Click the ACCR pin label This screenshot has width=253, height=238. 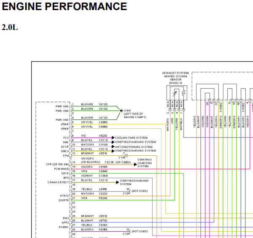65,147
